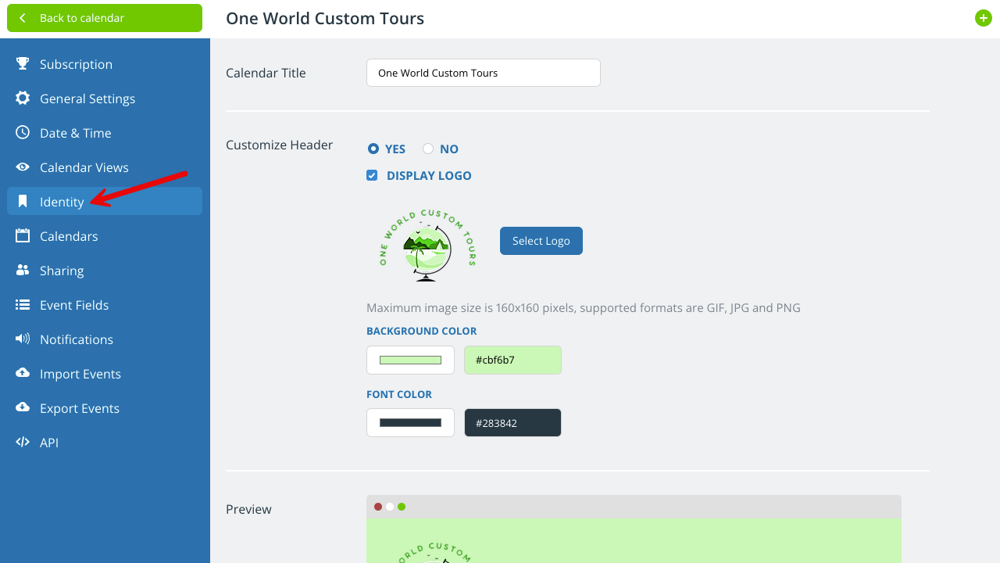
Task: Open General Settings menu item
Action: [105, 99]
